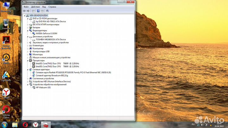Expand the Батареи node
228x128 pixels.
28,28
